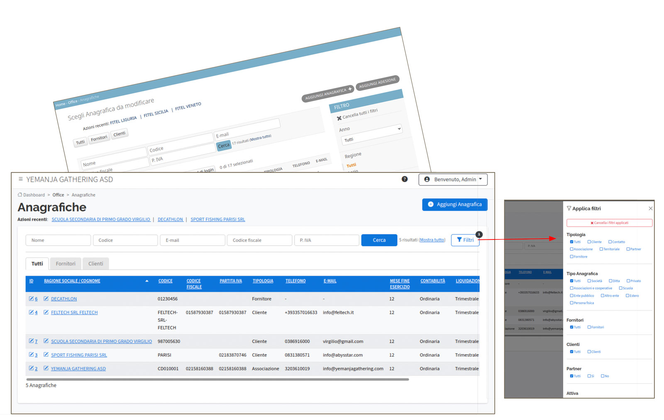Check Privato under Tipo Anagrafica
This screenshot has height=420, width=664.
[628, 281]
